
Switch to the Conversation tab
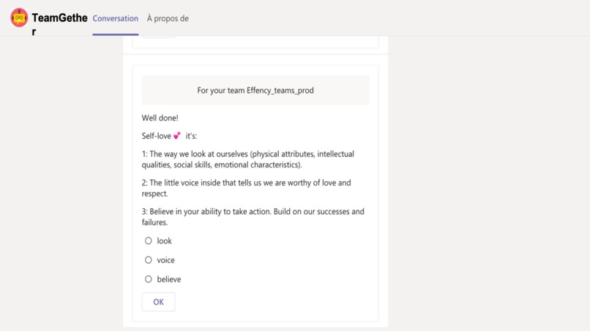[x=116, y=18]
